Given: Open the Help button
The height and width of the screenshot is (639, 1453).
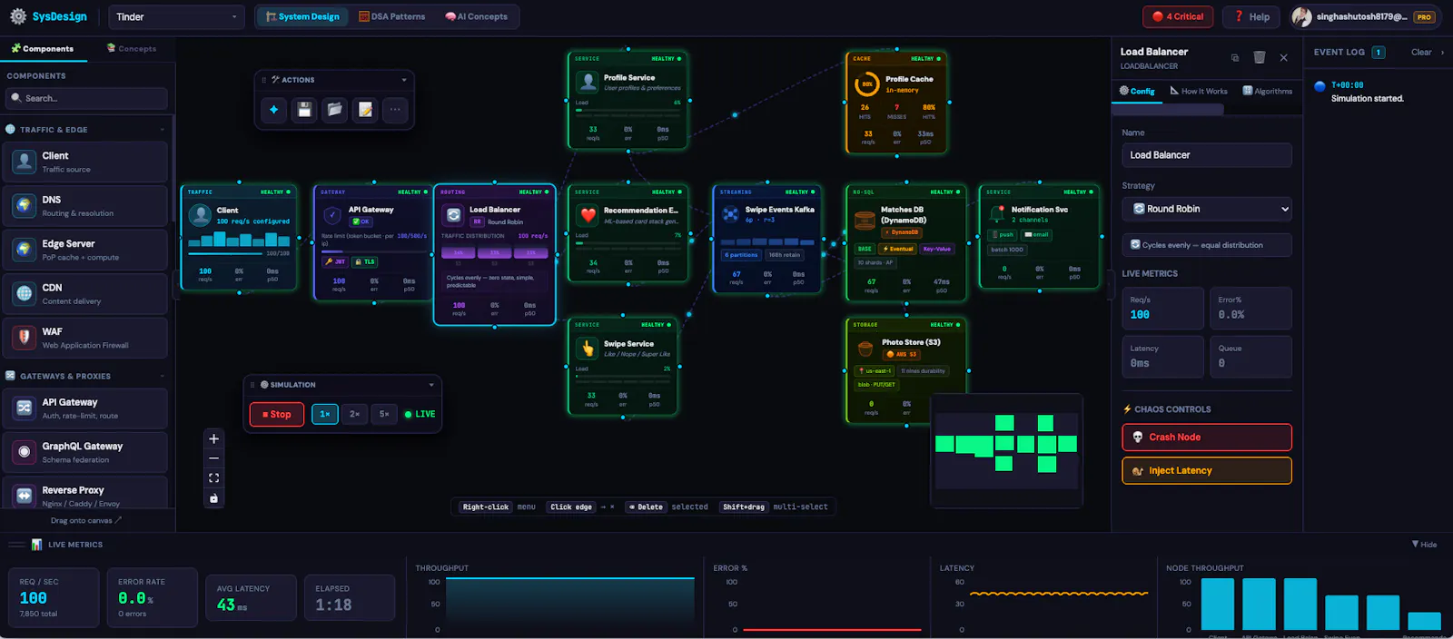Looking at the screenshot, I should click(1251, 16).
